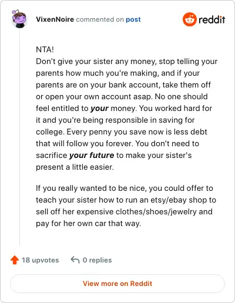The width and height of the screenshot is (235, 303).
Task: Click the orange upvote arrow icon
Action: pyautogui.click(x=15, y=260)
